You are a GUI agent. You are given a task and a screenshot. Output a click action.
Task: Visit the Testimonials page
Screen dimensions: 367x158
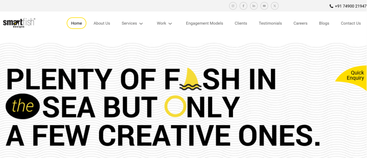click(x=270, y=23)
